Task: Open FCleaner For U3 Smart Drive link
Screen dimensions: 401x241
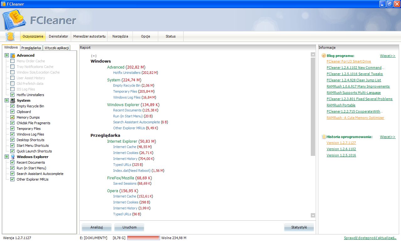Action: tap(349, 61)
